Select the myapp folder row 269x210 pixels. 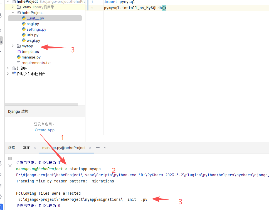(27, 46)
